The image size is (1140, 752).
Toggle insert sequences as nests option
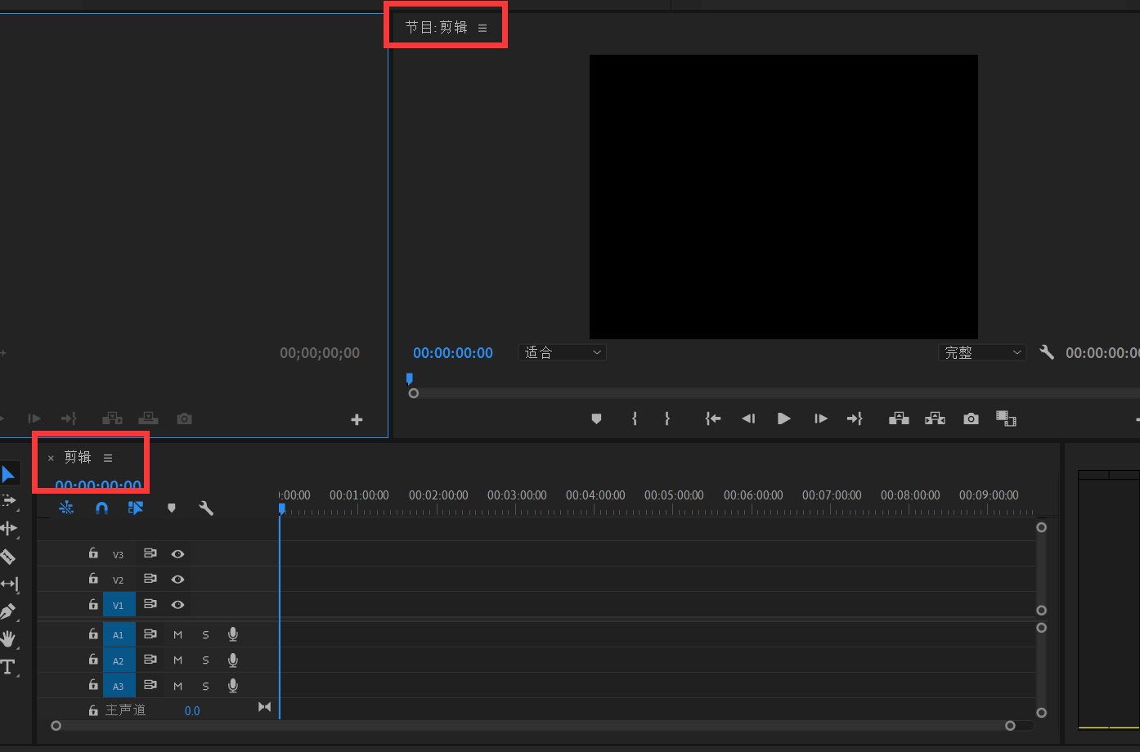tap(66, 508)
